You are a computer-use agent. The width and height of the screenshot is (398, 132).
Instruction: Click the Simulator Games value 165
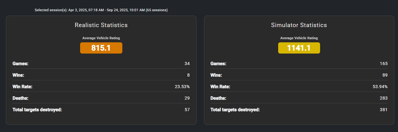click(384, 64)
